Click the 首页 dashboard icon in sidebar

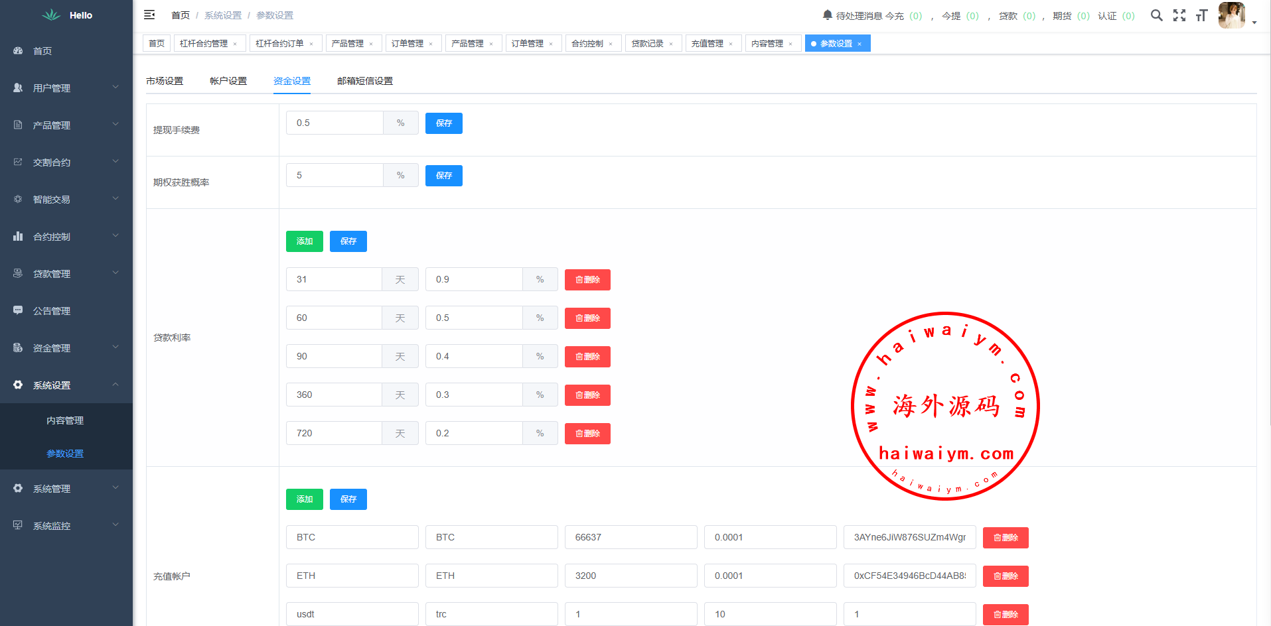pyautogui.click(x=18, y=50)
